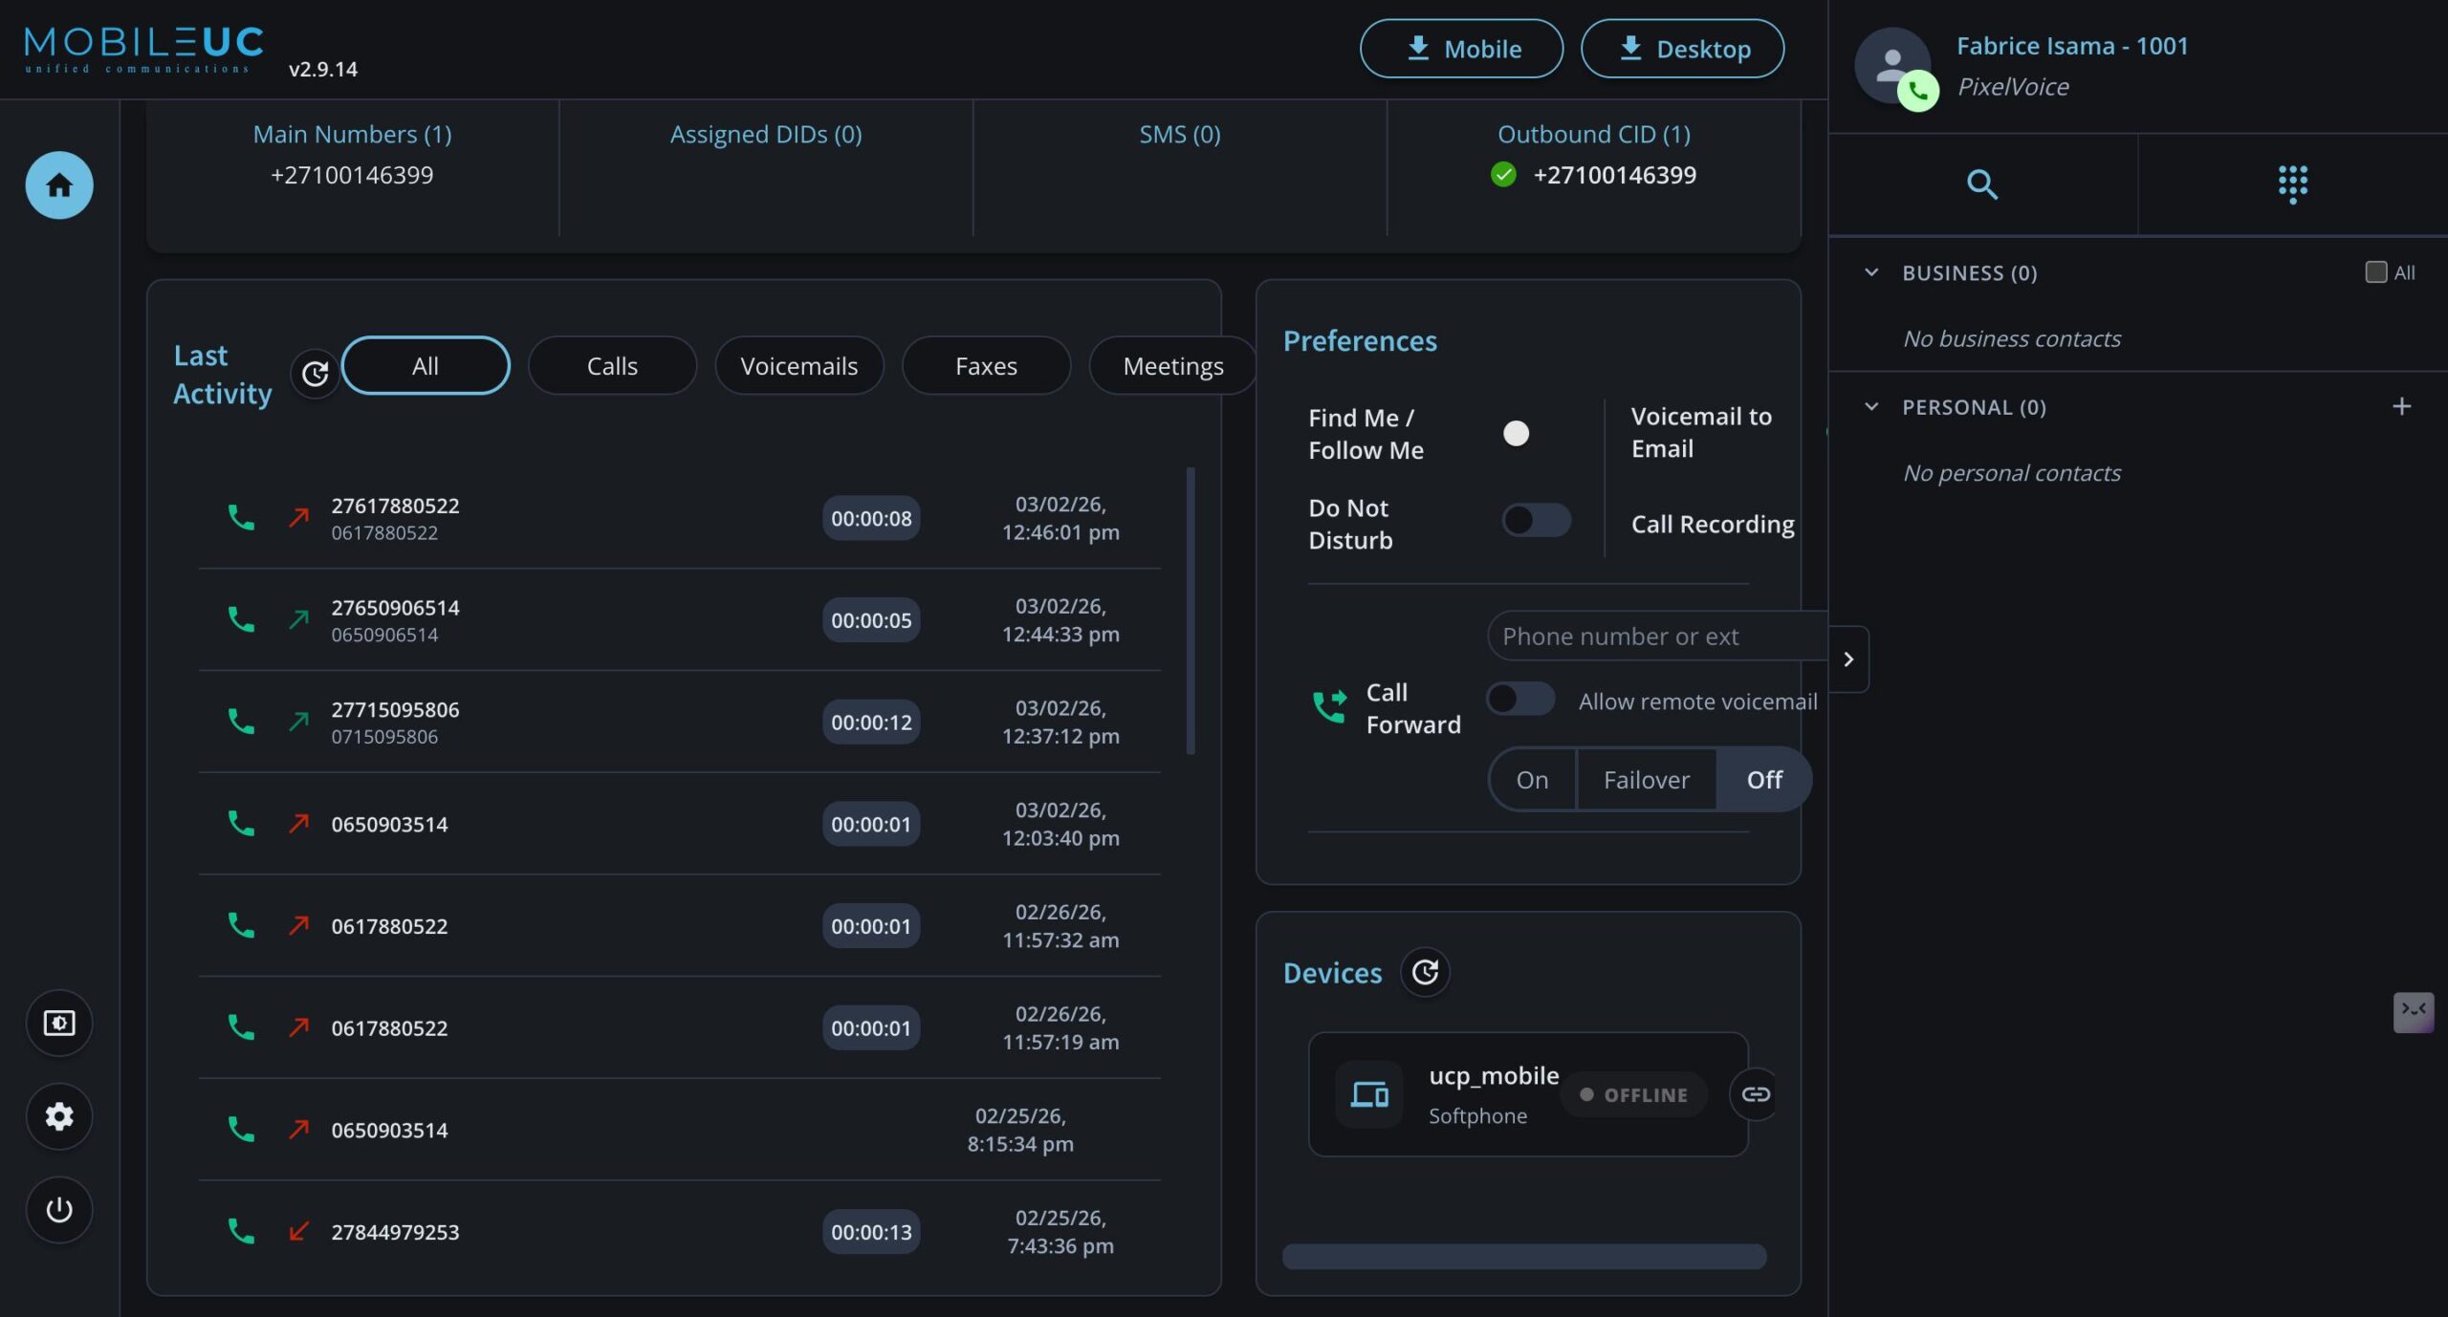
Task: Click the +27100146399 main number
Action: tap(352, 176)
